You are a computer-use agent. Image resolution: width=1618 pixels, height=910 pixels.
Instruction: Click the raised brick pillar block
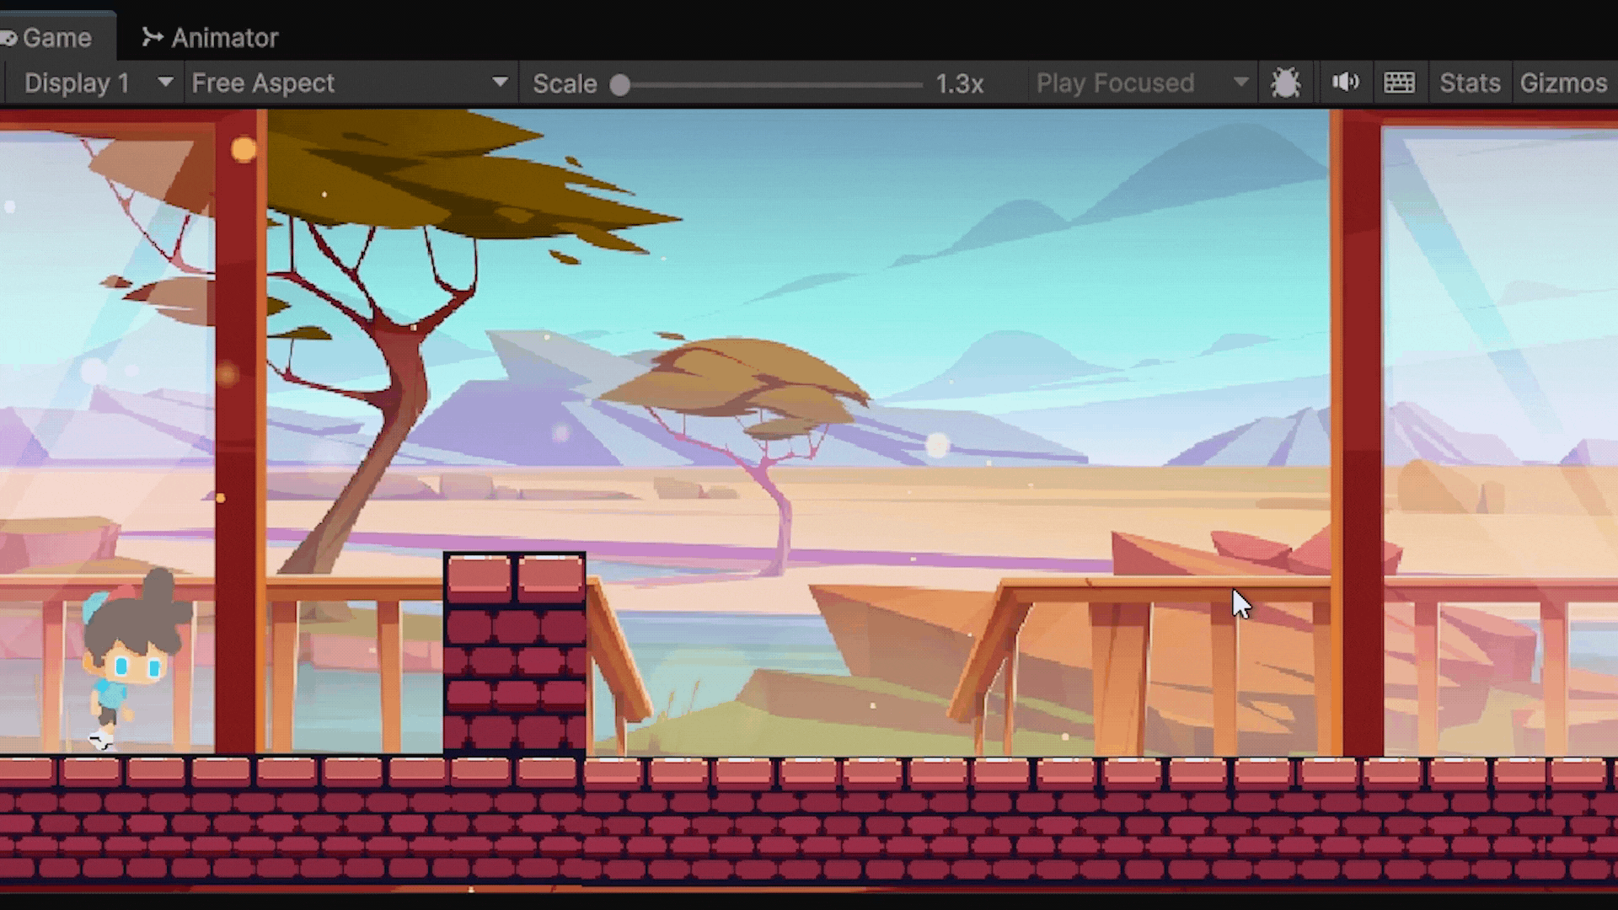coord(514,653)
